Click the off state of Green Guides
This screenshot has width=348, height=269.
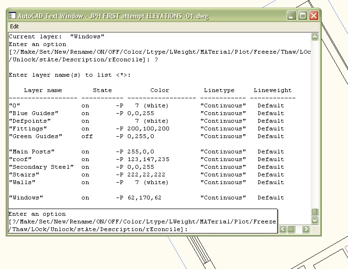(x=87, y=136)
